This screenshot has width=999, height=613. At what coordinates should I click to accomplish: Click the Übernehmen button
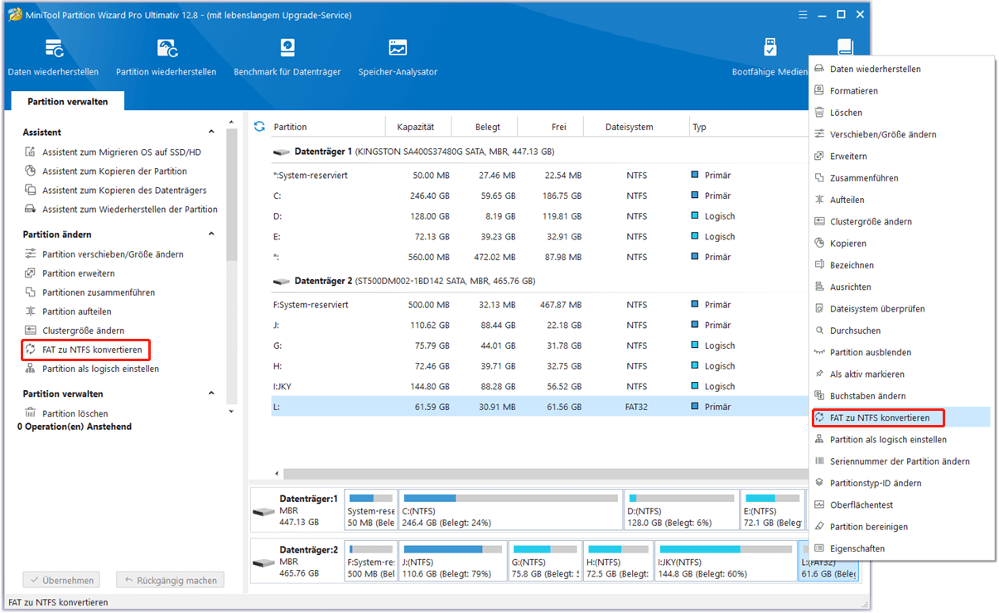coord(61,581)
